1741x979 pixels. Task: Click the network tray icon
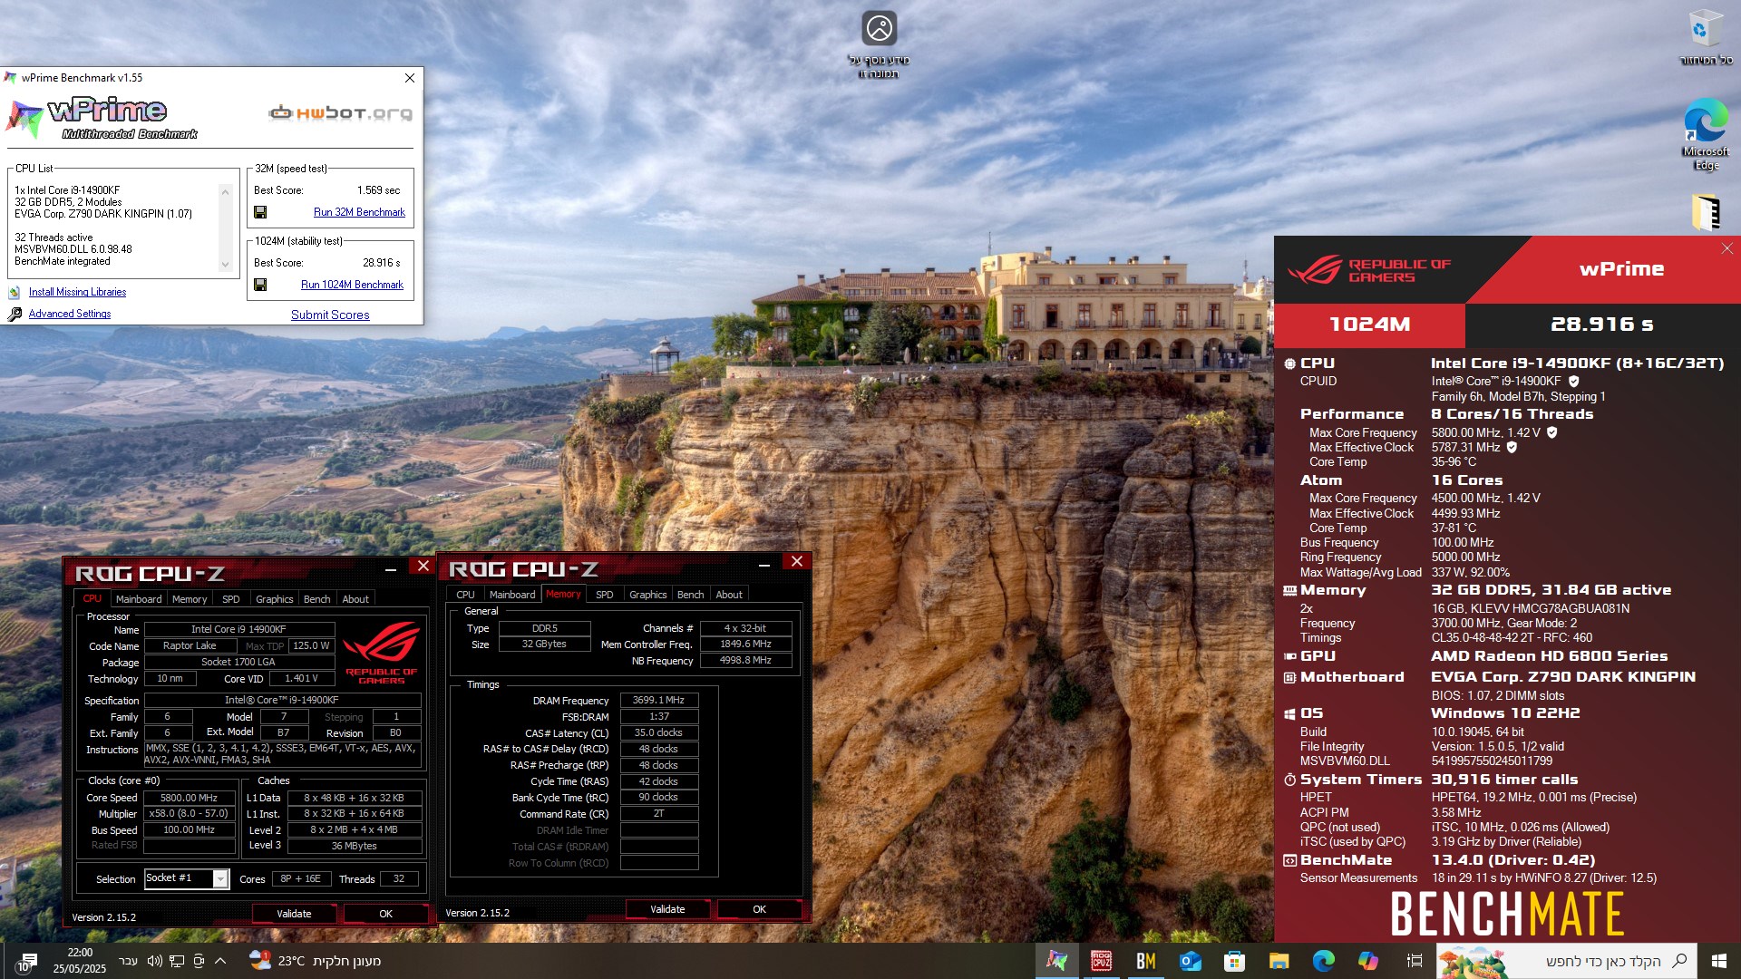tap(177, 961)
